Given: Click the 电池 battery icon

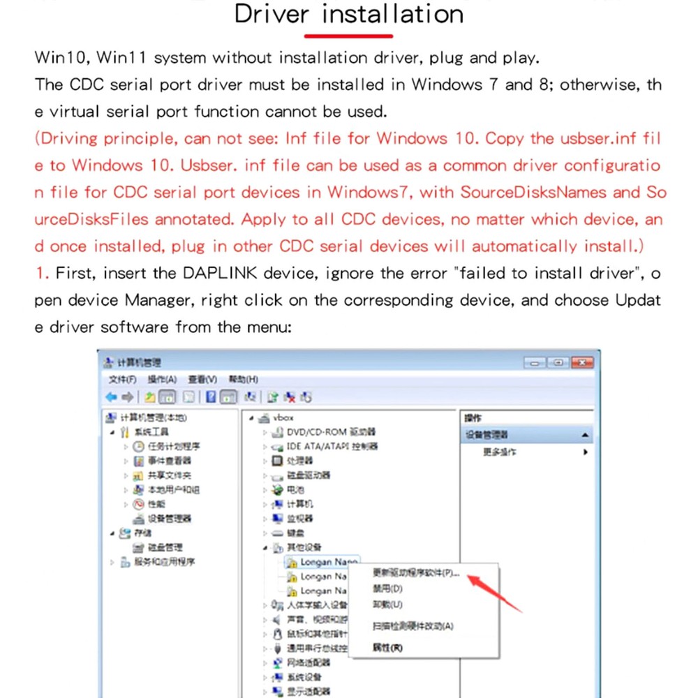Looking at the screenshot, I should coord(278,490).
